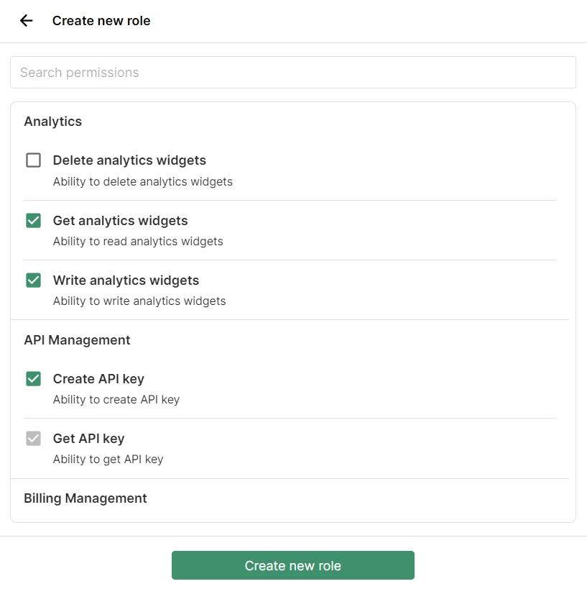Click the back arrow icon
587x589 pixels.
27,21
